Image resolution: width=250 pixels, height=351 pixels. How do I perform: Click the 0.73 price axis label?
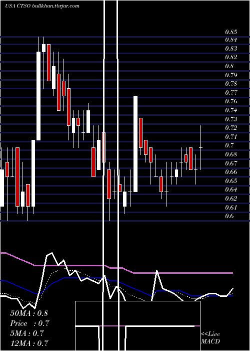click(x=231, y=119)
